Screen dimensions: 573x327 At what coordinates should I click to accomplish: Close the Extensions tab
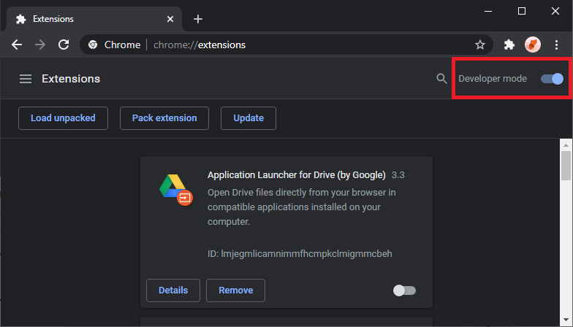170,19
